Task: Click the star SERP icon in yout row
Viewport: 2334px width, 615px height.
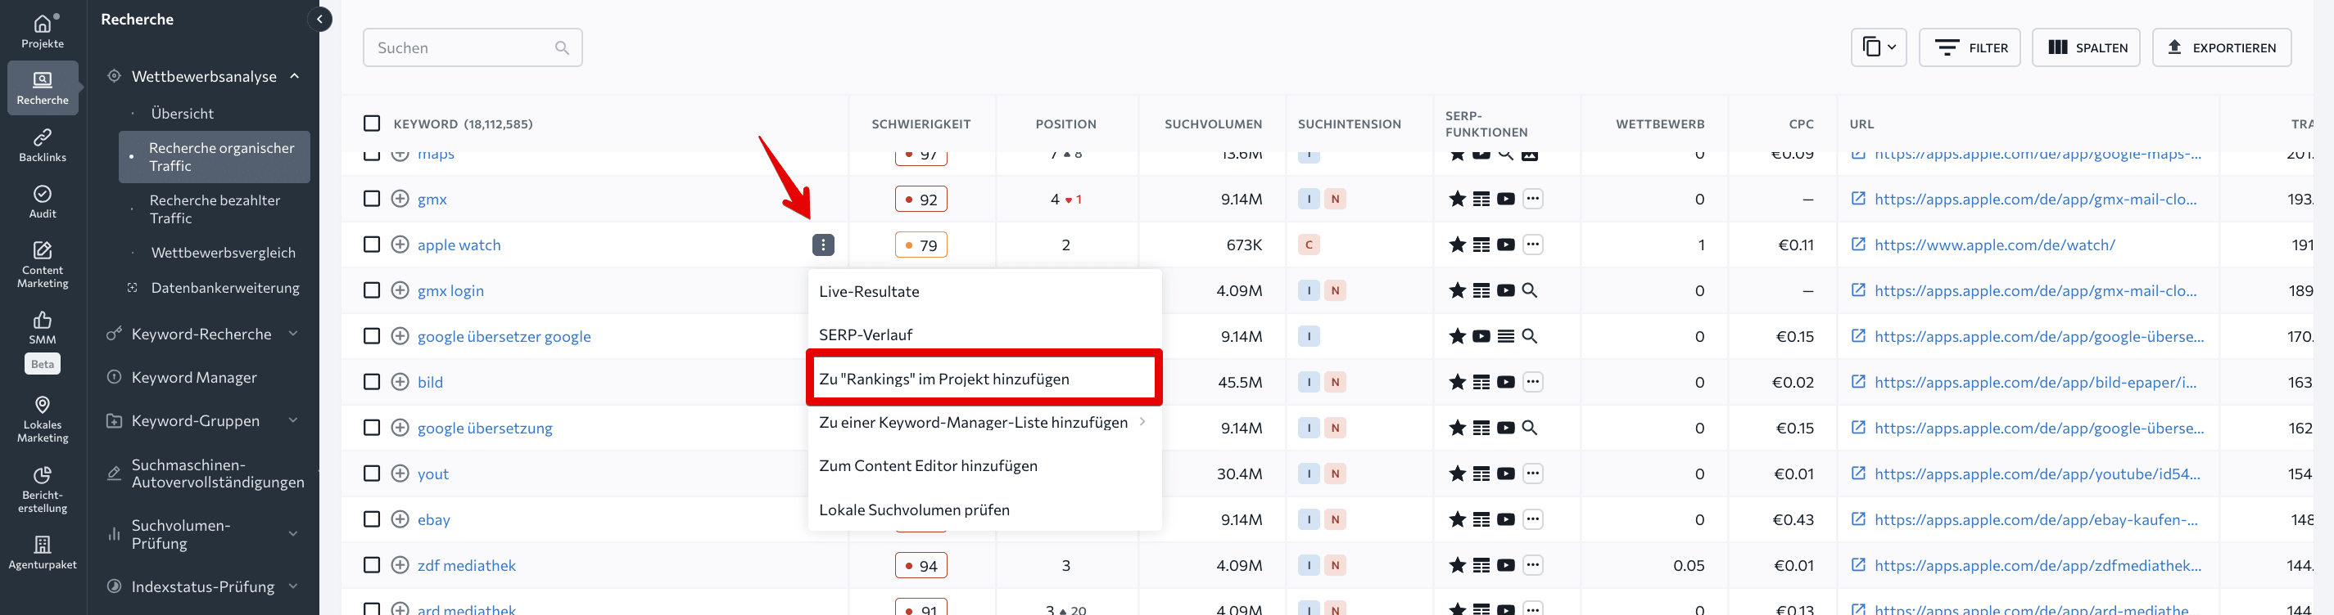Action: pyautogui.click(x=1457, y=473)
